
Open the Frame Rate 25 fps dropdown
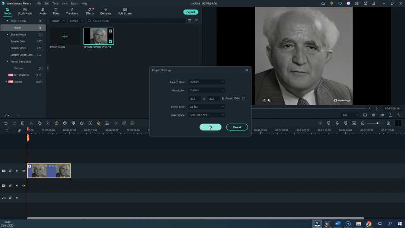click(x=206, y=107)
